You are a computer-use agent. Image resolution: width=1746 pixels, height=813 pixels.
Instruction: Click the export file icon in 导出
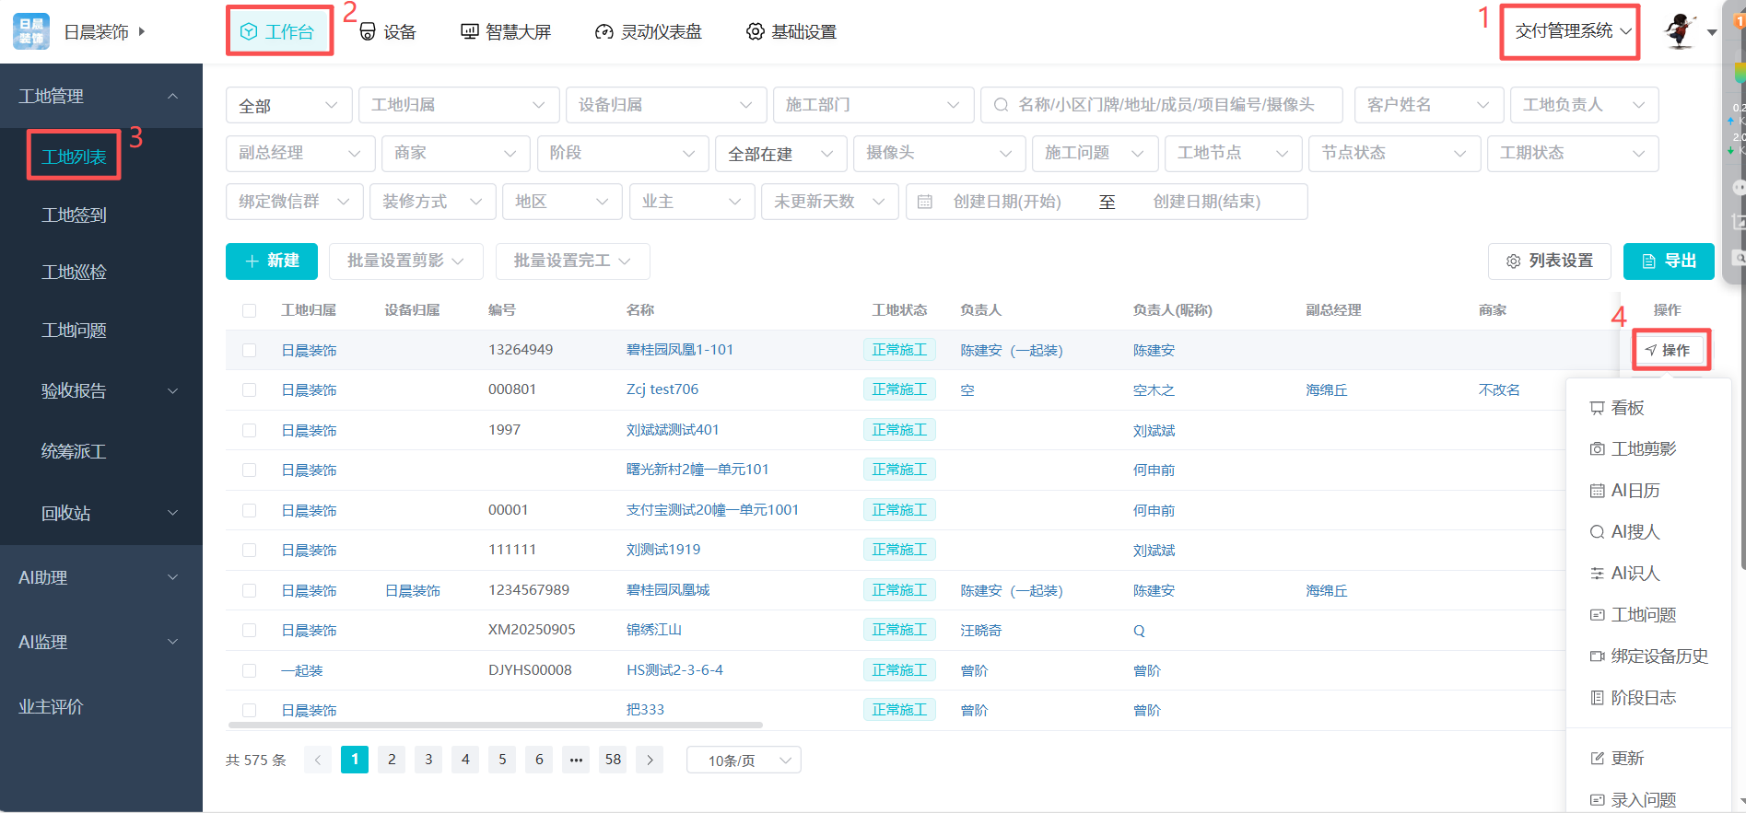[1649, 261]
